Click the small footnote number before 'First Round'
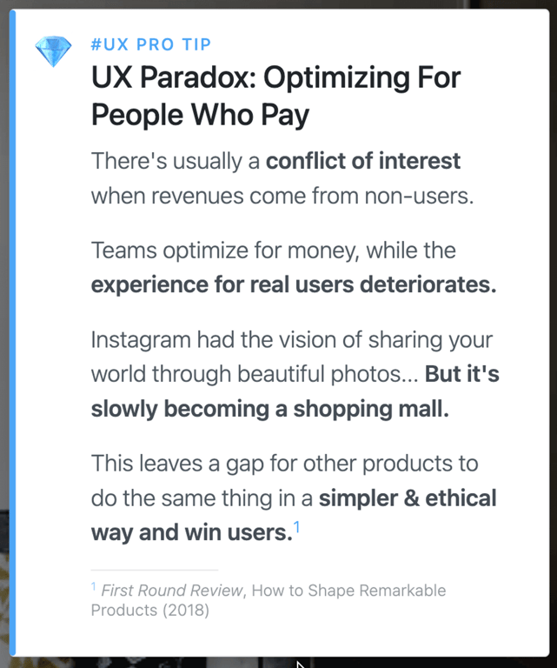This screenshot has width=557, height=668. click(x=94, y=586)
